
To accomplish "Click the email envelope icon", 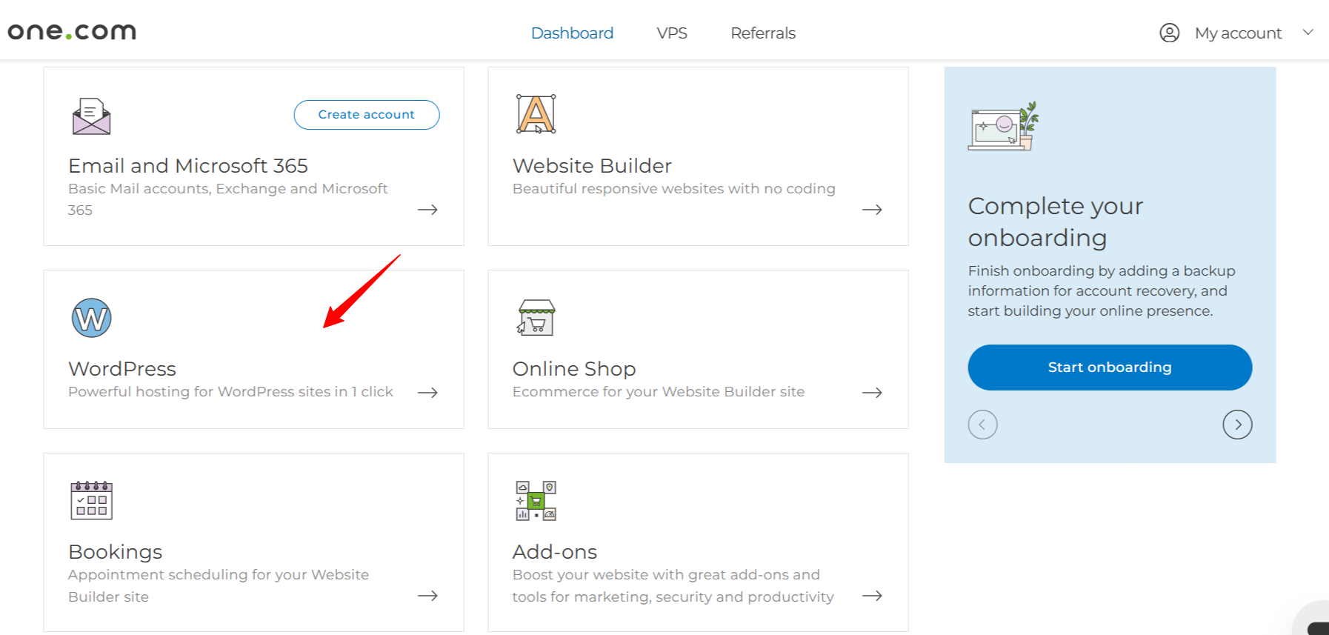I will pos(91,116).
